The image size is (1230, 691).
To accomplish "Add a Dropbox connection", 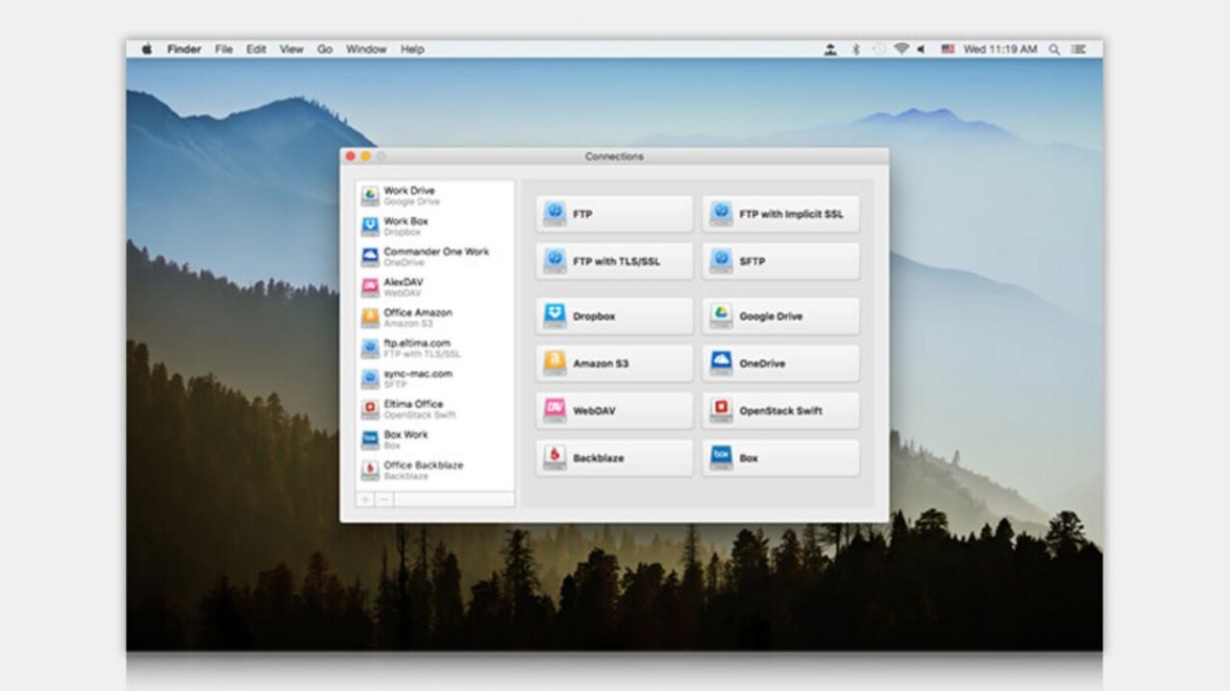I will 614,316.
